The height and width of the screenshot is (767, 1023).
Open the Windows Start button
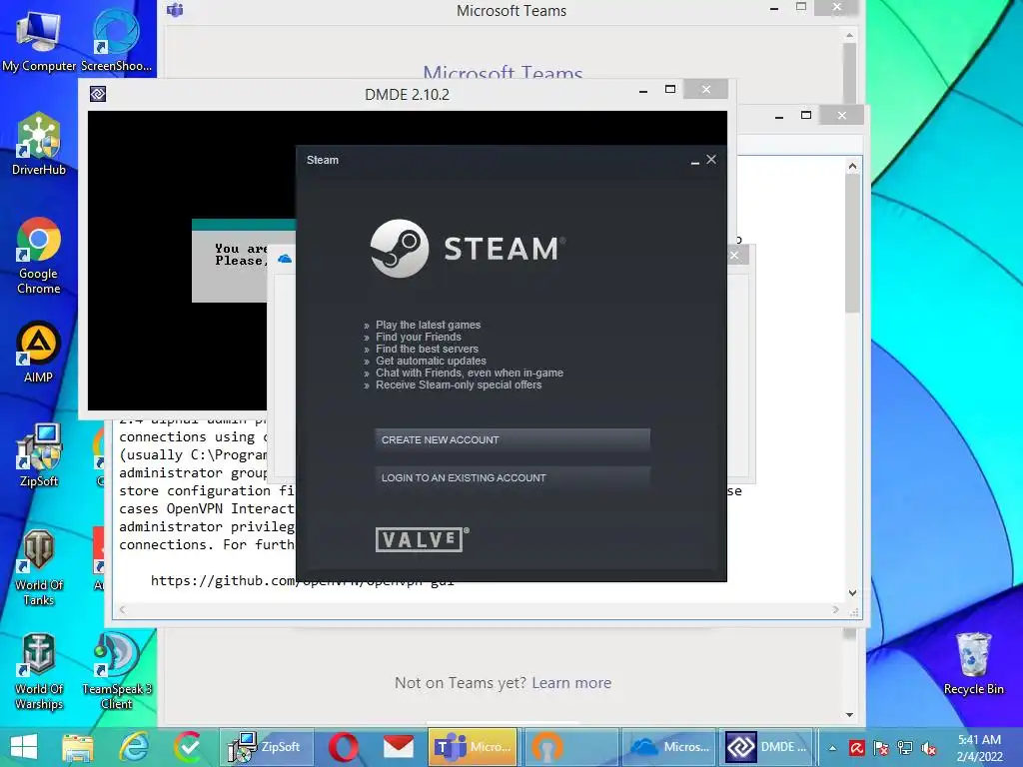pos(24,747)
